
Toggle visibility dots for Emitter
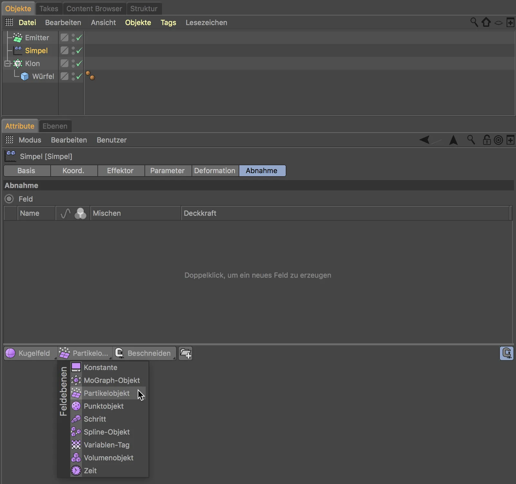tap(73, 38)
